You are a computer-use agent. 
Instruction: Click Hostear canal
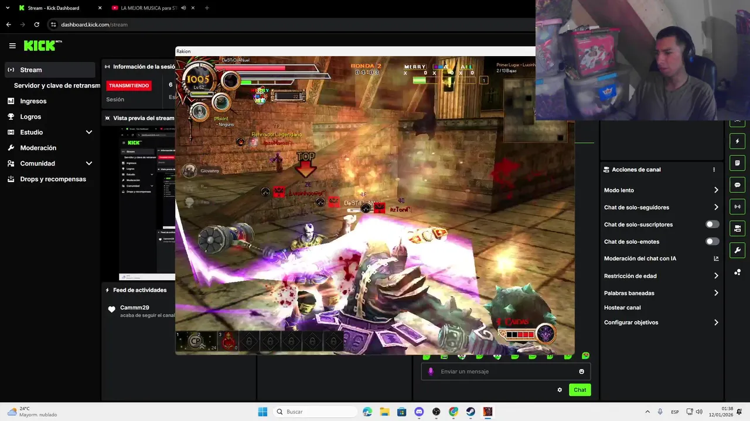(622, 308)
